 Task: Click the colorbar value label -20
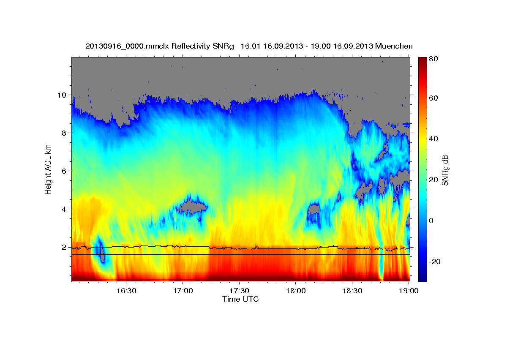click(436, 262)
